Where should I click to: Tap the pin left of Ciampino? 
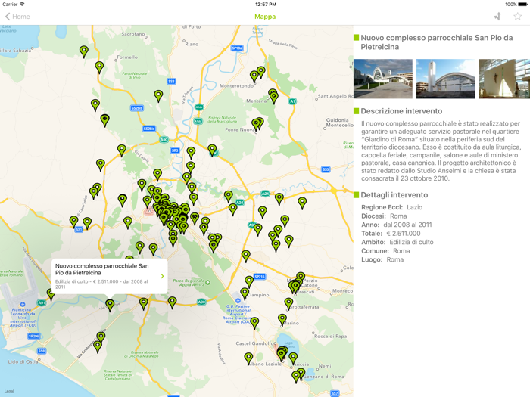tap(245, 292)
